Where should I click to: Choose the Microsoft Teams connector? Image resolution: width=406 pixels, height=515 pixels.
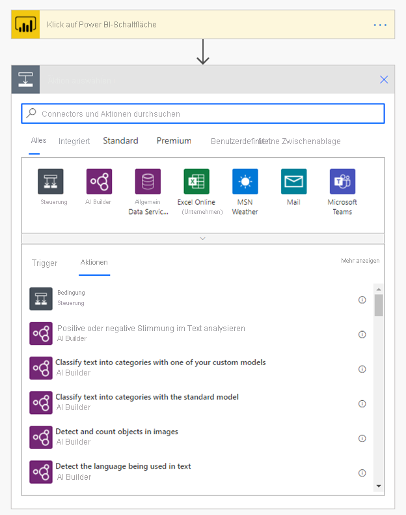342,182
